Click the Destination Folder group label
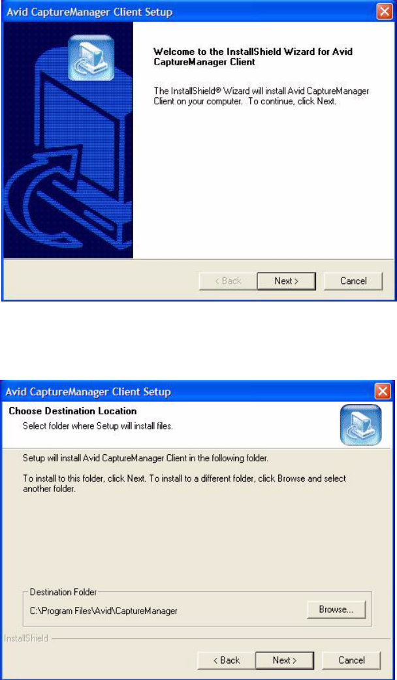397x680 pixels. click(x=63, y=591)
